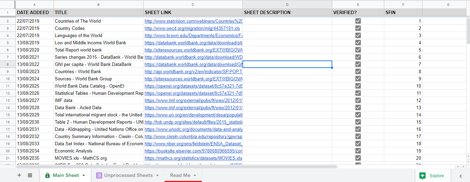This screenshot has width=470, height=182.
Task: Select the TITLE header cell
Action: click(98, 12)
